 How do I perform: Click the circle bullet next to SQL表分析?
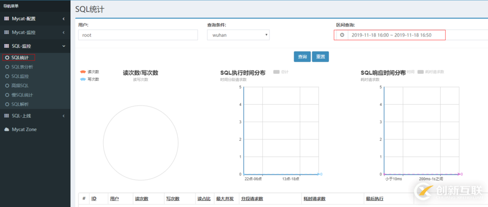click(x=7, y=67)
